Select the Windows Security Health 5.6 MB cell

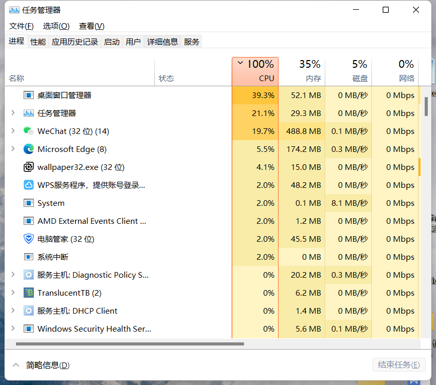pyautogui.click(x=302, y=329)
